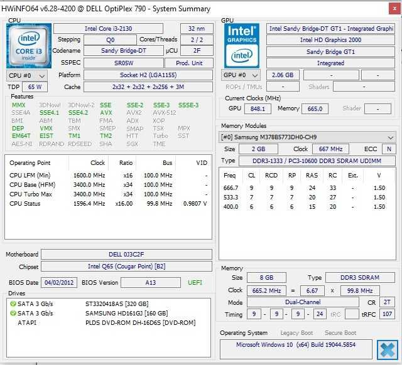Click the Dual-Channel memory mode field
The width and height of the screenshot is (402, 365).
click(303, 302)
